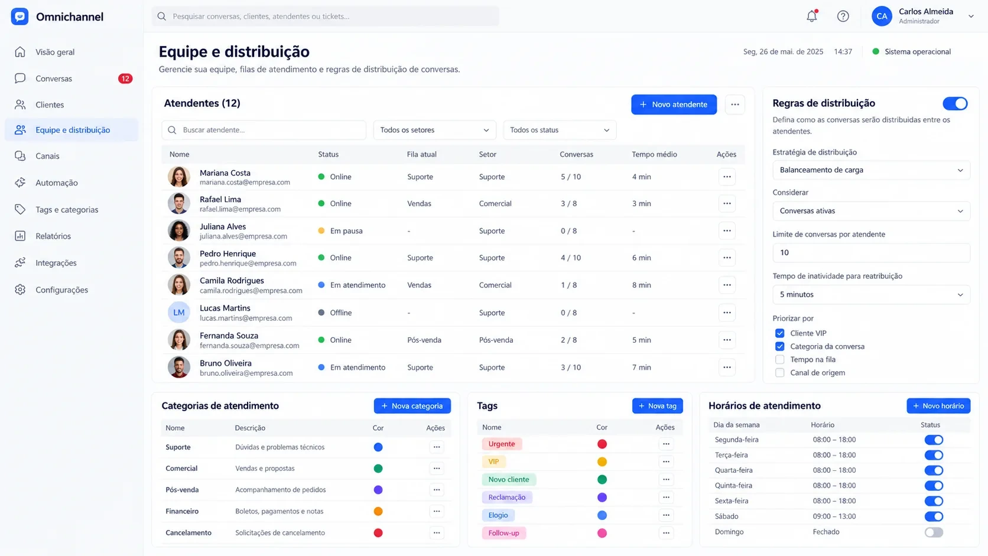Open actions menu for Mariana Costa
The image size is (988, 556).
point(727,177)
